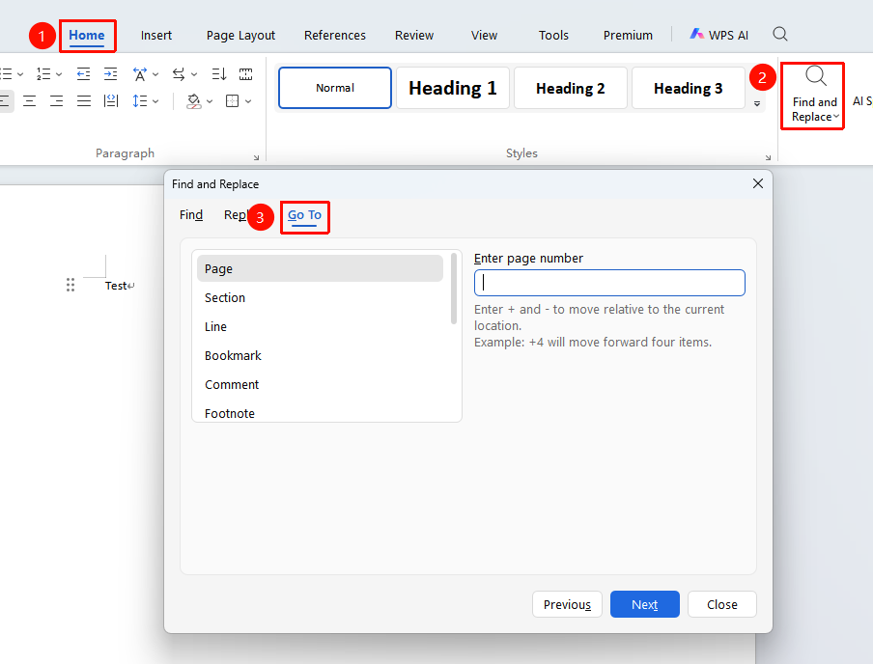Select Section in the Go To list

[321, 298]
